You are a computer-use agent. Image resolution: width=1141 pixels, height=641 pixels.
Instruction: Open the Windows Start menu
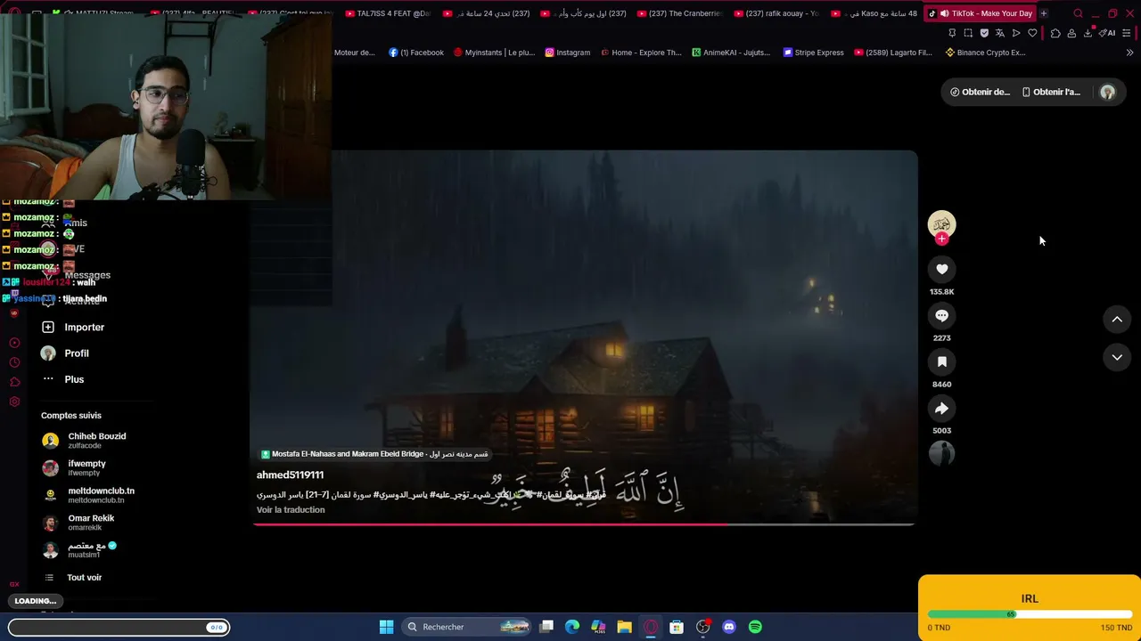tap(386, 627)
